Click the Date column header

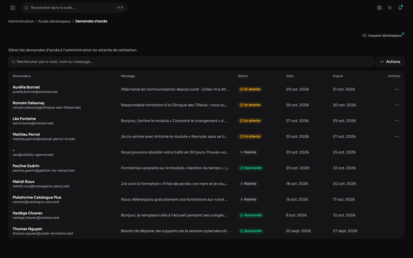[x=290, y=76]
